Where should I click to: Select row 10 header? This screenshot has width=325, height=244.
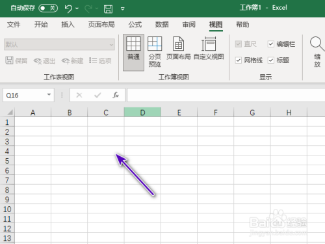tap(7, 209)
